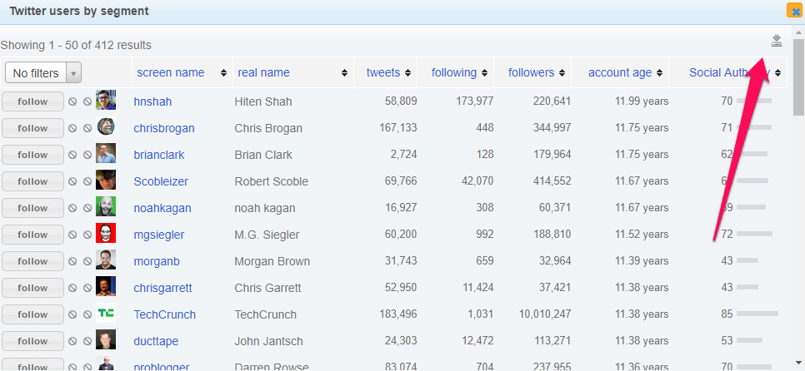
Task: Click second block icon in hnshah row
Action: pyautogui.click(x=87, y=101)
